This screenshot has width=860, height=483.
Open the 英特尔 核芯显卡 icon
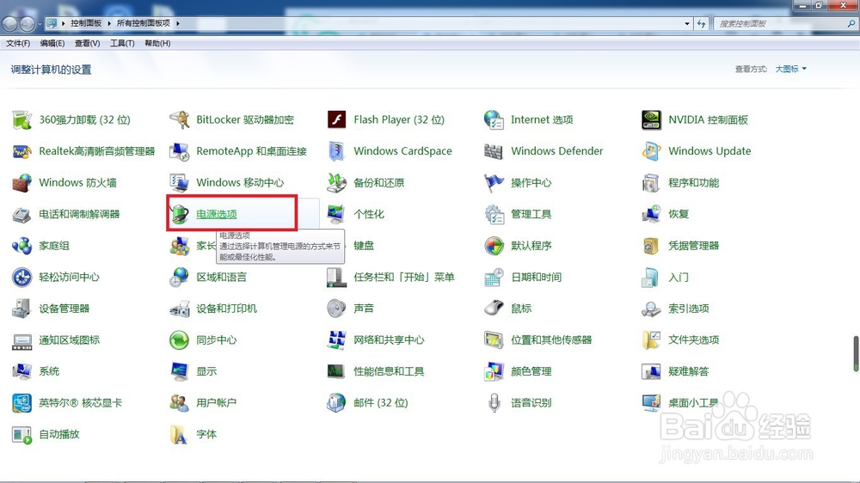coord(22,402)
